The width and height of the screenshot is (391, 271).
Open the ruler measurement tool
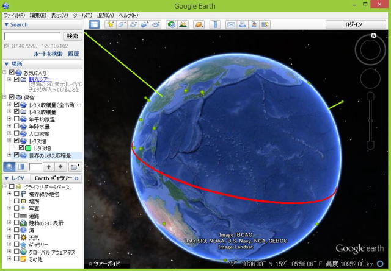tap(215, 24)
